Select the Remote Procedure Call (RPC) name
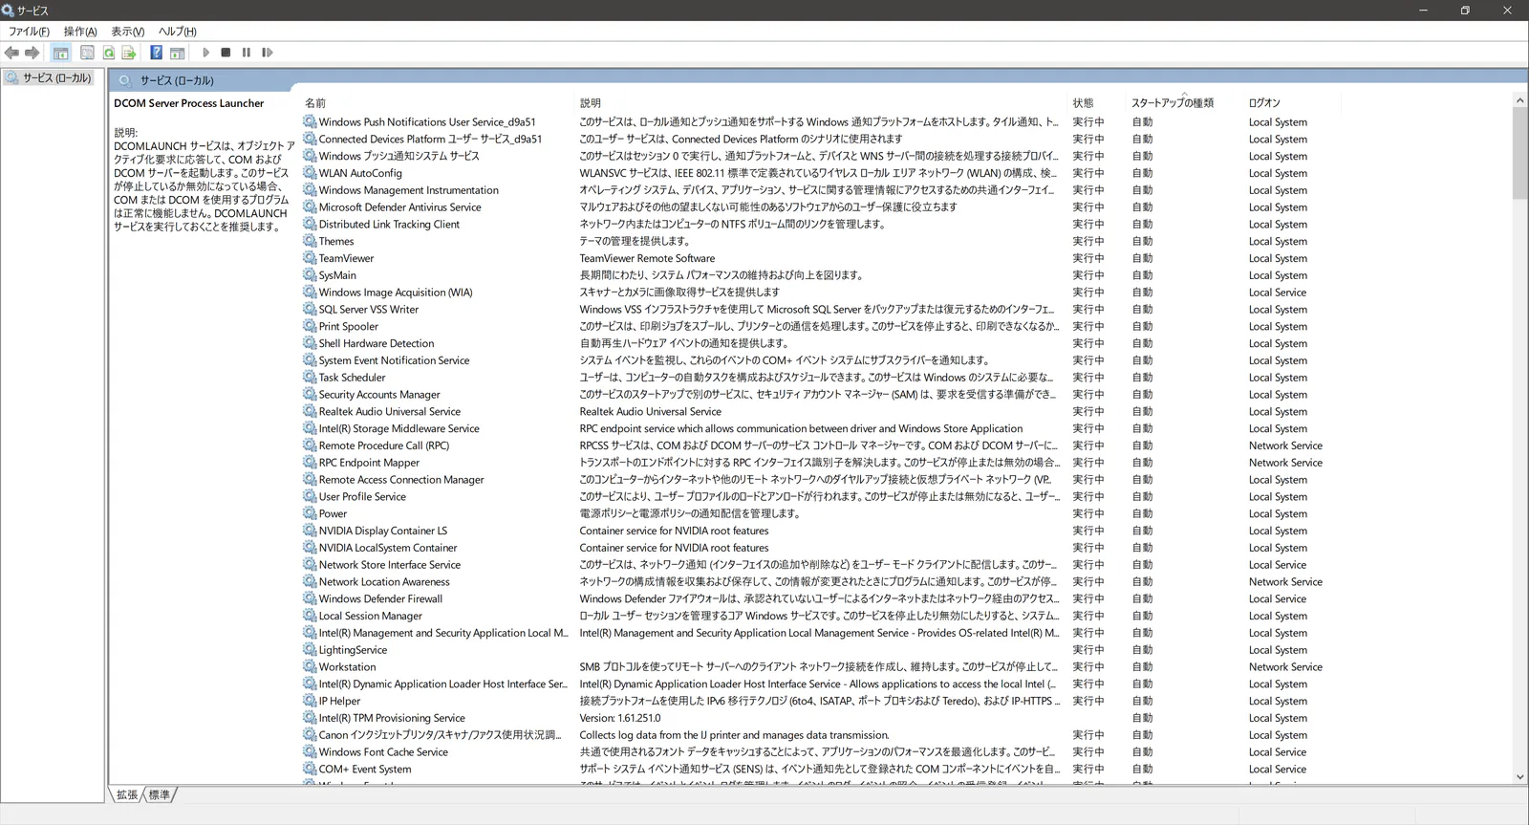1529x825 pixels. (x=384, y=445)
